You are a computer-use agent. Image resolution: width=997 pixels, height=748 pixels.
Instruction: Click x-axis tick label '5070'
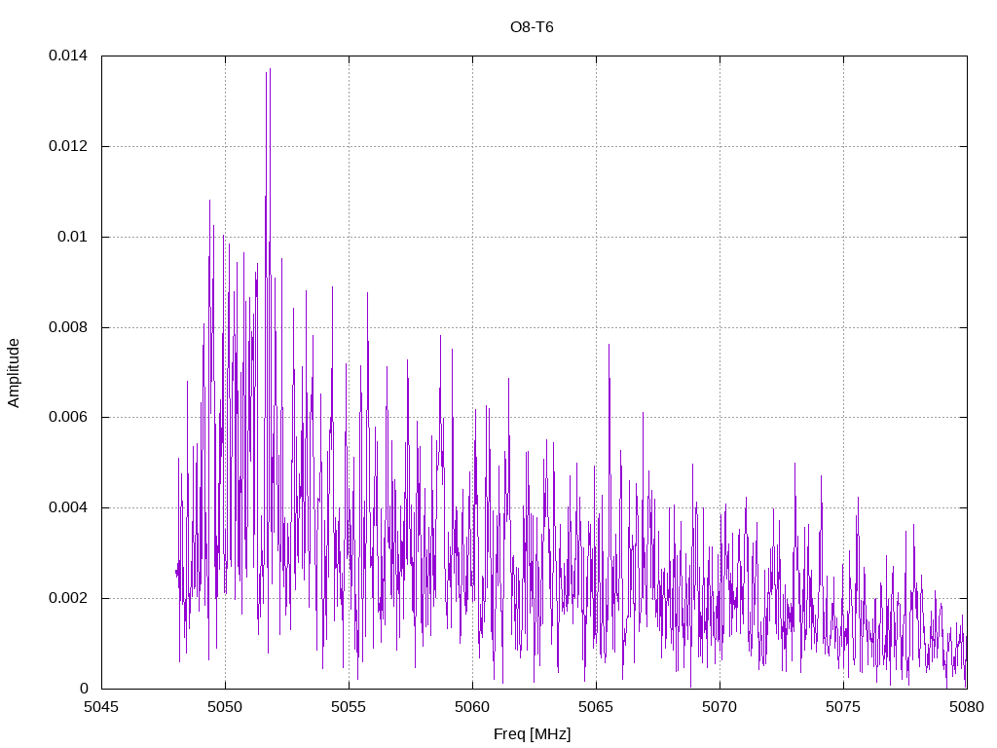coord(720,707)
